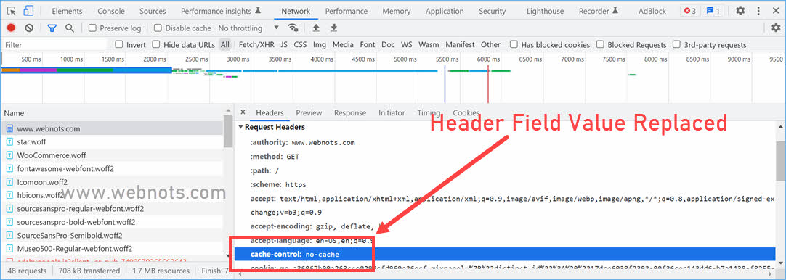This screenshot has height=280, width=786.
Task: Show the 1 issue badge
Action: click(x=713, y=11)
